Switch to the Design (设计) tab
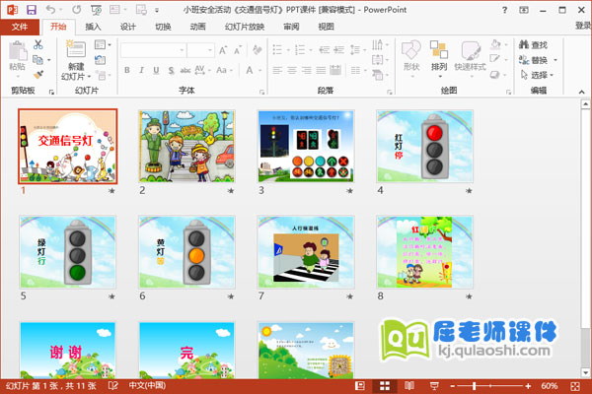 click(x=128, y=27)
